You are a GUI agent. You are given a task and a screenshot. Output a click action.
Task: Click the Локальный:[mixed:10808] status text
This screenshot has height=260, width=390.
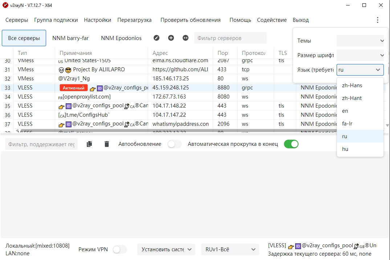pyautogui.click(x=37, y=245)
